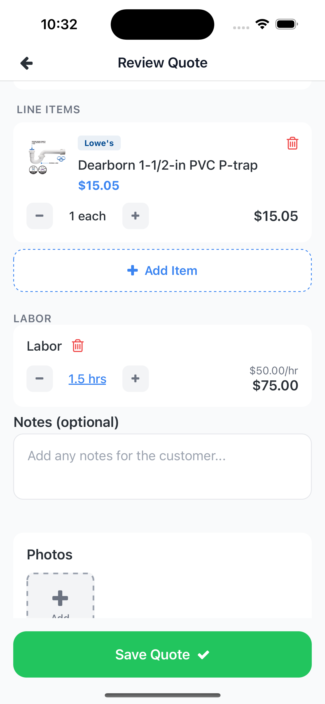Tap the Add Item button
The image size is (325, 704).
click(x=162, y=270)
